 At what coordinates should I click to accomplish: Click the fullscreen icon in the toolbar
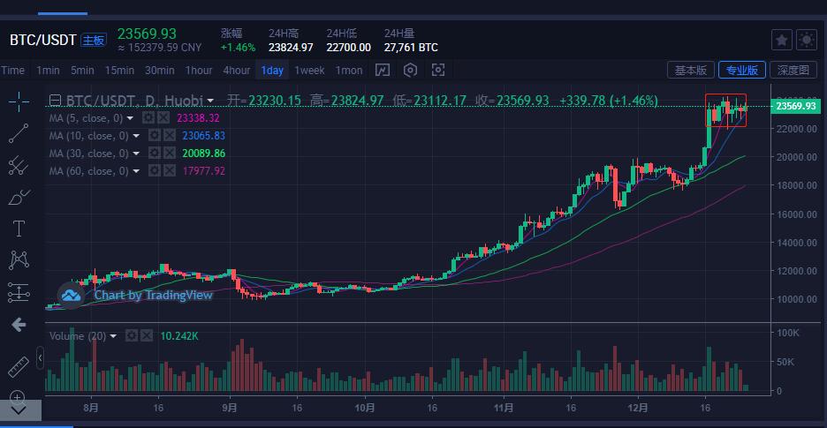[x=438, y=70]
